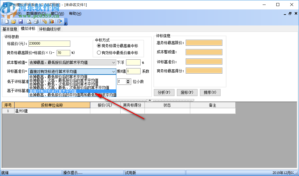Open print preview using the magnifier icon
This screenshot has width=299, height=176.
click(x=29, y=22)
